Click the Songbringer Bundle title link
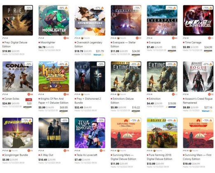This screenshot has width=215, height=173. click(16, 155)
